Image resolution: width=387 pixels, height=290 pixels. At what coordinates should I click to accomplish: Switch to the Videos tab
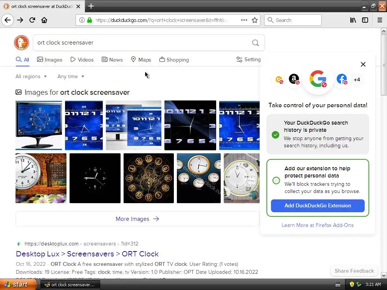click(82, 60)
